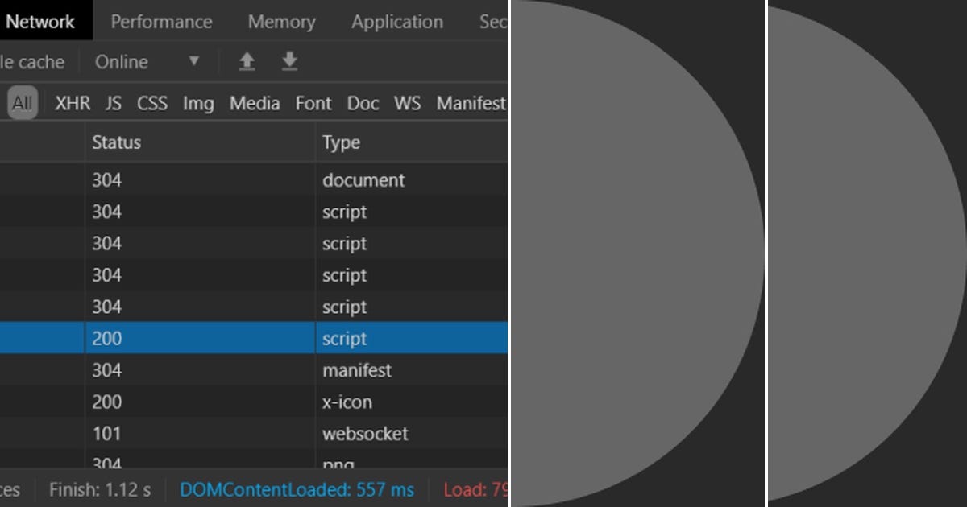
Task: Select the XHR request filter
Action: point(73,103)
